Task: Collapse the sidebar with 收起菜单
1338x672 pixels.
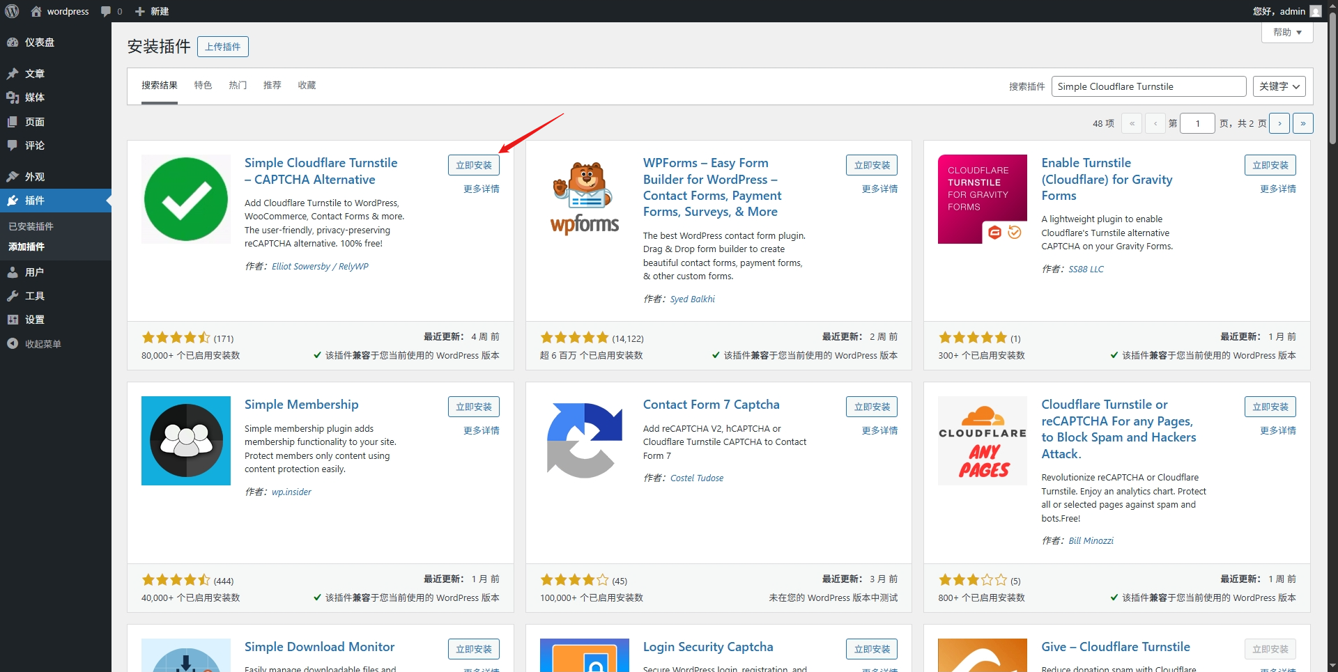Action: (x=42, y=344)
